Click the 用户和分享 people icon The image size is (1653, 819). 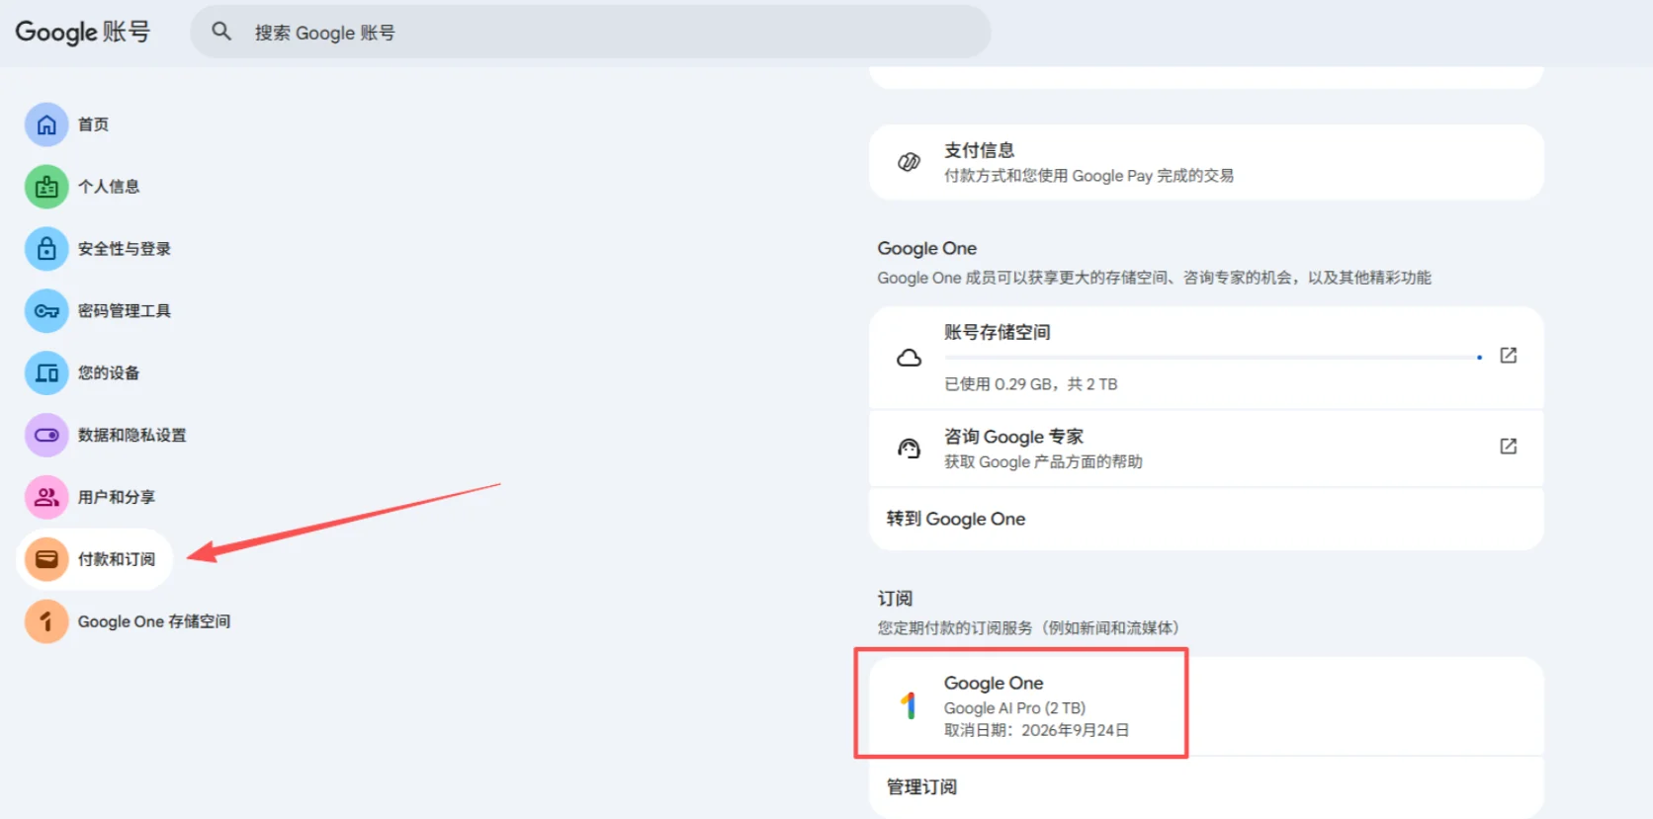[x=46, y=497]
